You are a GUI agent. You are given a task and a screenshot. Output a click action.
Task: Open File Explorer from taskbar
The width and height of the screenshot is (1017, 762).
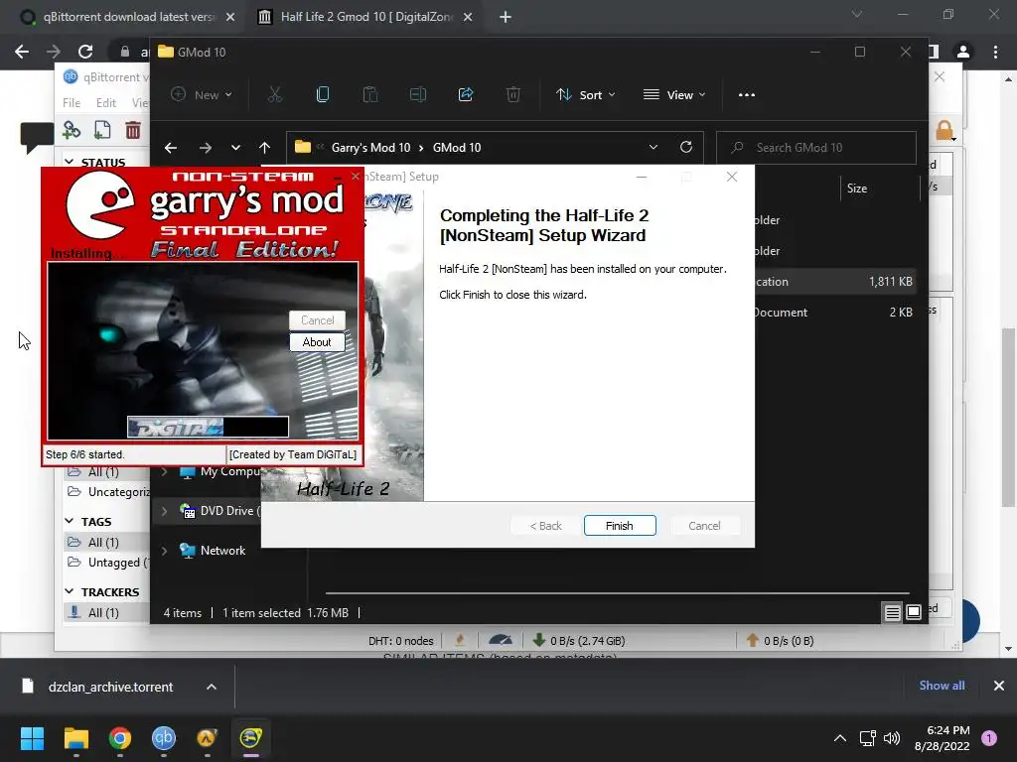tap(75, 738)
